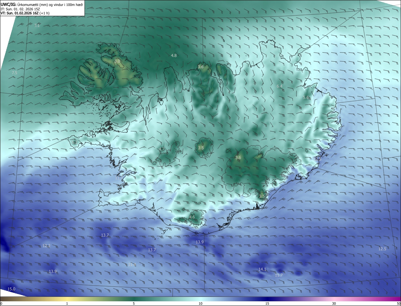Click the 12.5 value label
The image size is (401, 306).
pos(382,249)
